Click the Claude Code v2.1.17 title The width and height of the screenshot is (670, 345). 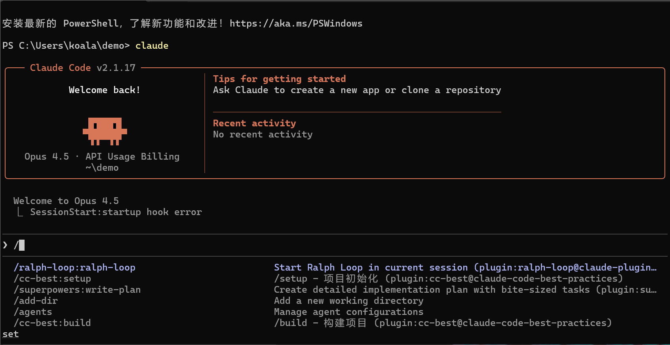[83, 68]
